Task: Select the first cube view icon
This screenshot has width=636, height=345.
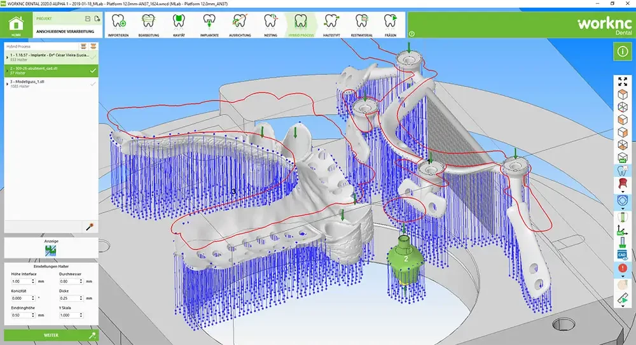Action: [623, 95]
